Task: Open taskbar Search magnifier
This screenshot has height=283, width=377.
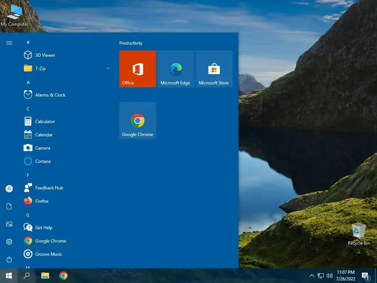Action: 27,276
